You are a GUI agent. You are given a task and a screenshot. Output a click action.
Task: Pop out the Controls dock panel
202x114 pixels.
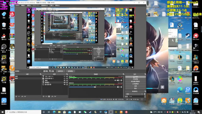click(145, 74)
